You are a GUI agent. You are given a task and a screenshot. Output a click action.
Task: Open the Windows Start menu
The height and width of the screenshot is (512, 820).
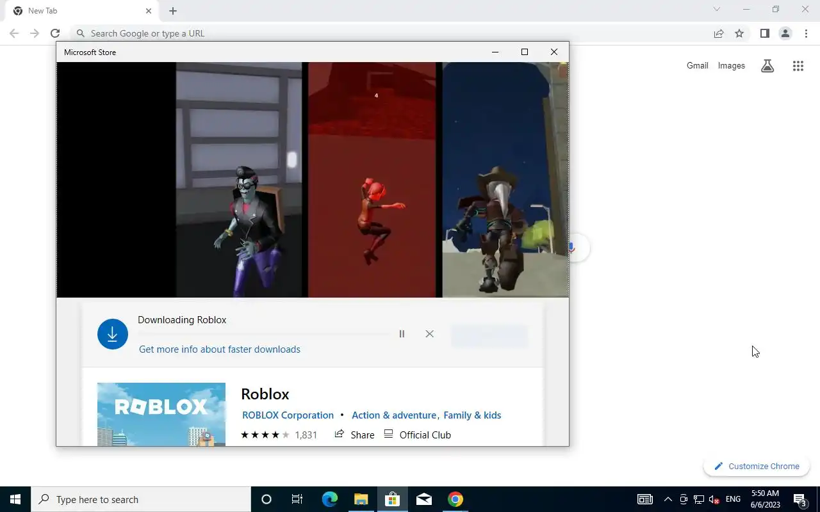click(x=15, y=499)
